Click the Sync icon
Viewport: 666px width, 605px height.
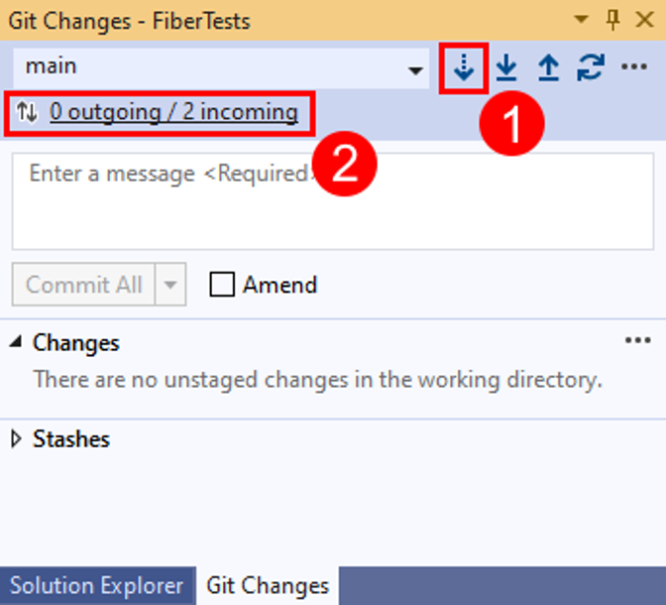coord(591,67)
